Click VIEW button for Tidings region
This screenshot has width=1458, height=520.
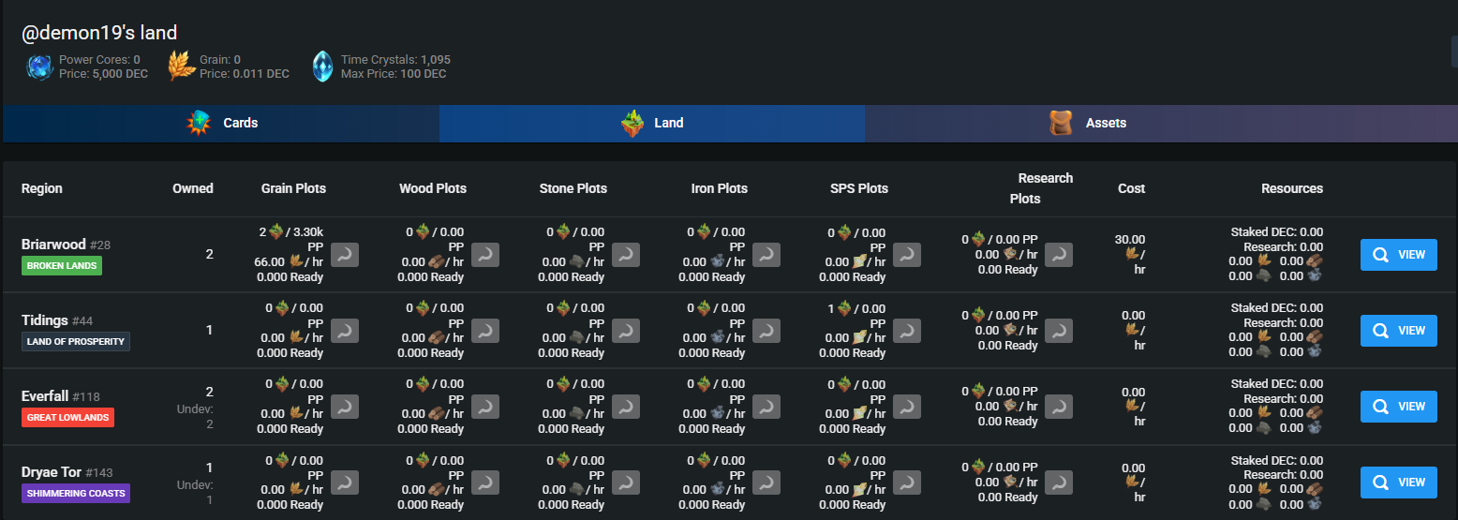point(1398,330)
